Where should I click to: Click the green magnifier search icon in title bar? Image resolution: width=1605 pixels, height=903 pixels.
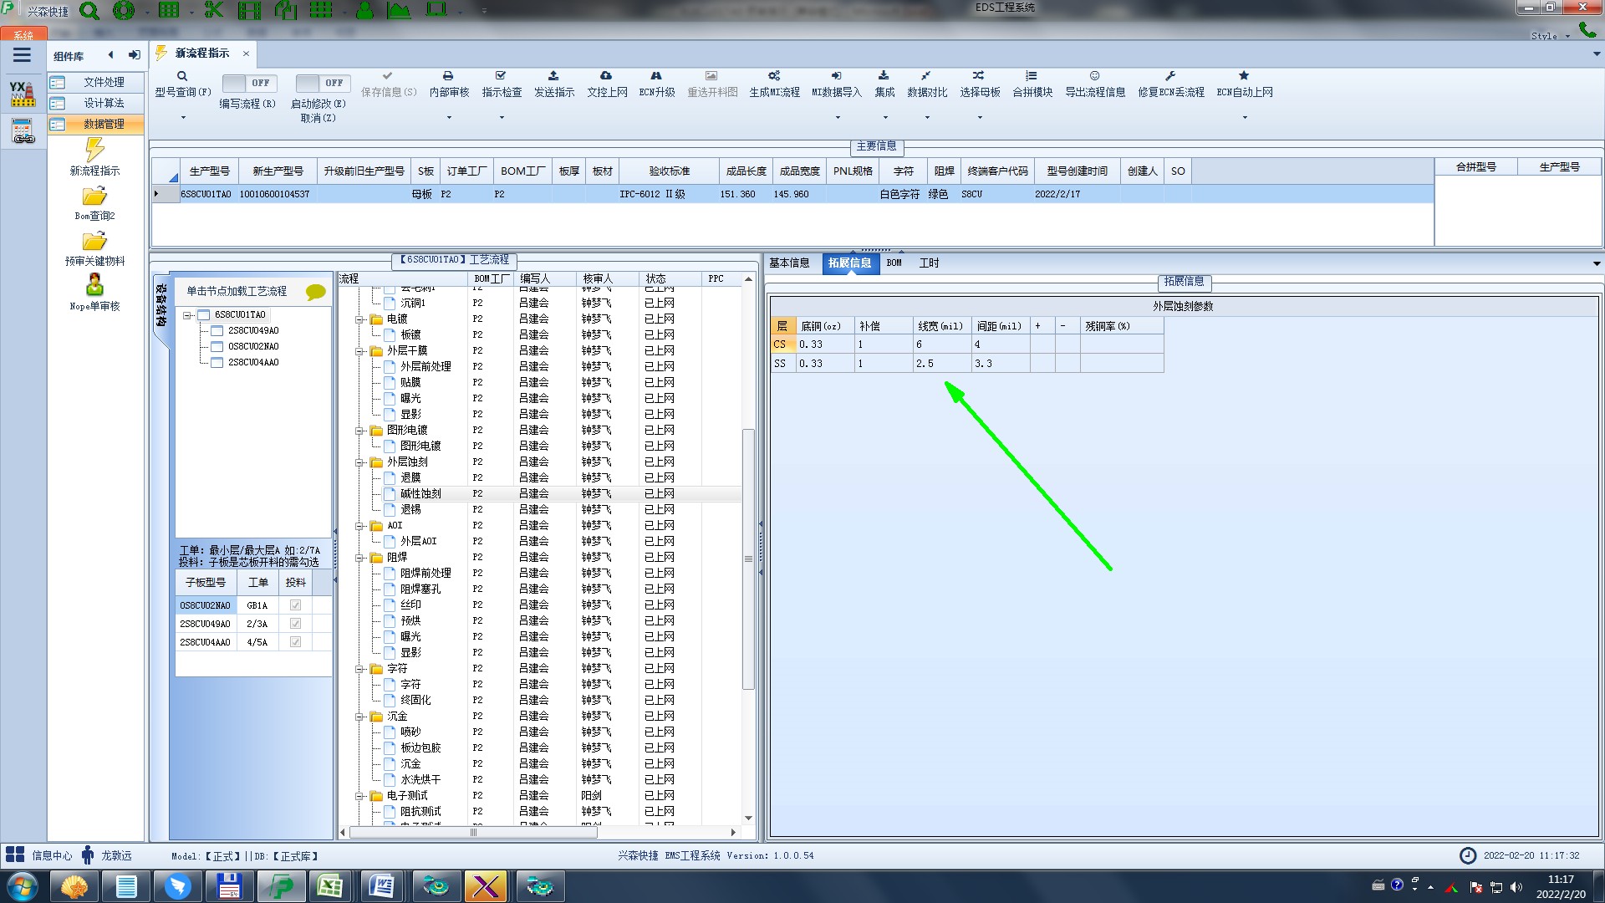(x=89, y=11)
